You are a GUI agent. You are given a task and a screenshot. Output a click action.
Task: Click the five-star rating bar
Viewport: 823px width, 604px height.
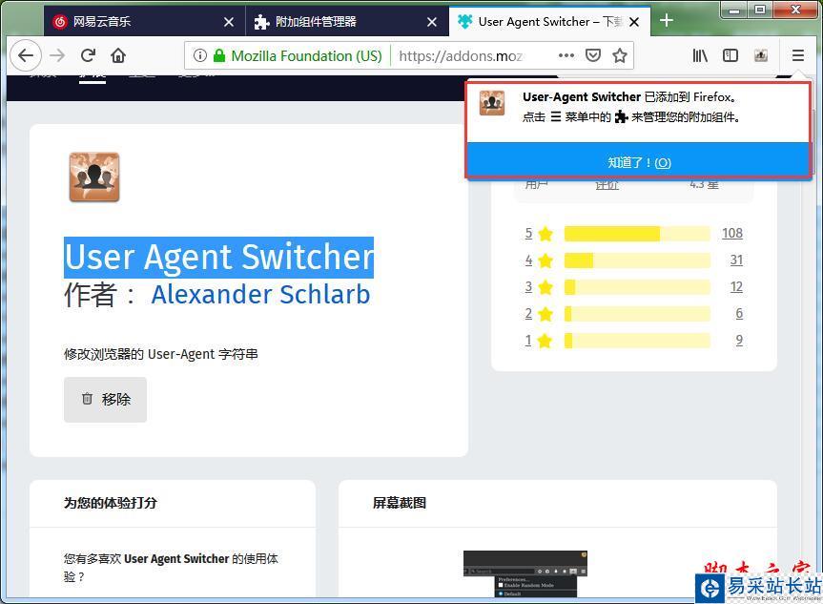tap(637, 234)
